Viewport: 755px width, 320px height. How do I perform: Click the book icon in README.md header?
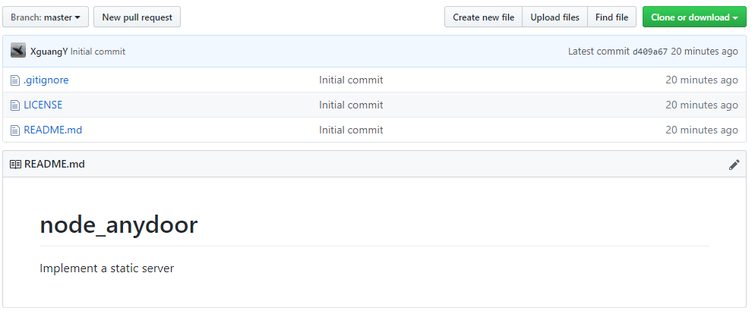(x=15, y=165)
